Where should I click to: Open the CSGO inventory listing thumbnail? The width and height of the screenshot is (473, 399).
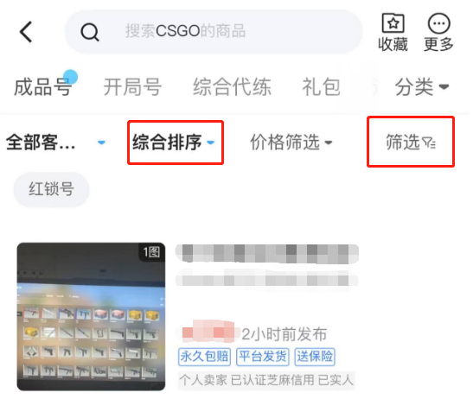(x=91, y=316)
